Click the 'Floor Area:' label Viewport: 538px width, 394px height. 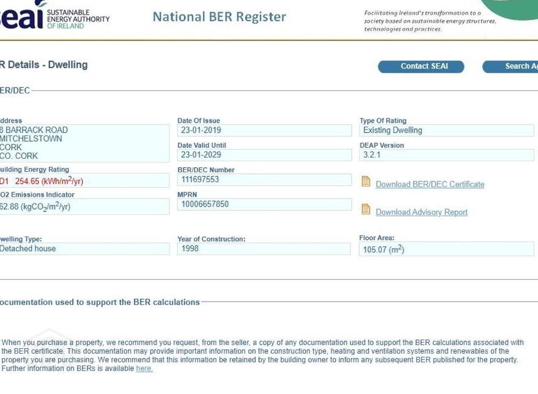coord(377,238)
